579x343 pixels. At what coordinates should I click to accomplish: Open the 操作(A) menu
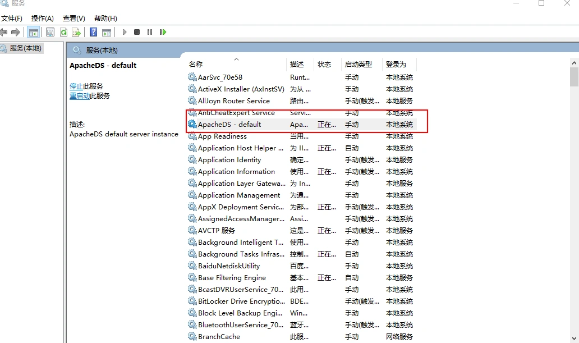(x=43, y=19)
